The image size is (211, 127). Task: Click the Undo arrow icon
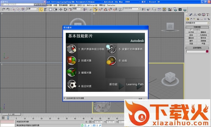3,9
